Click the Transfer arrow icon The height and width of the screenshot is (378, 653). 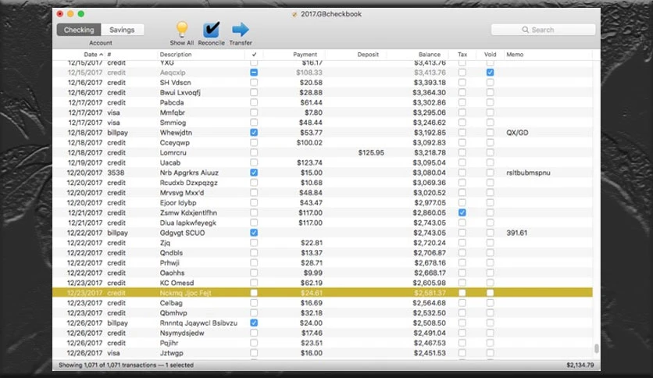[x=241, y=30]
